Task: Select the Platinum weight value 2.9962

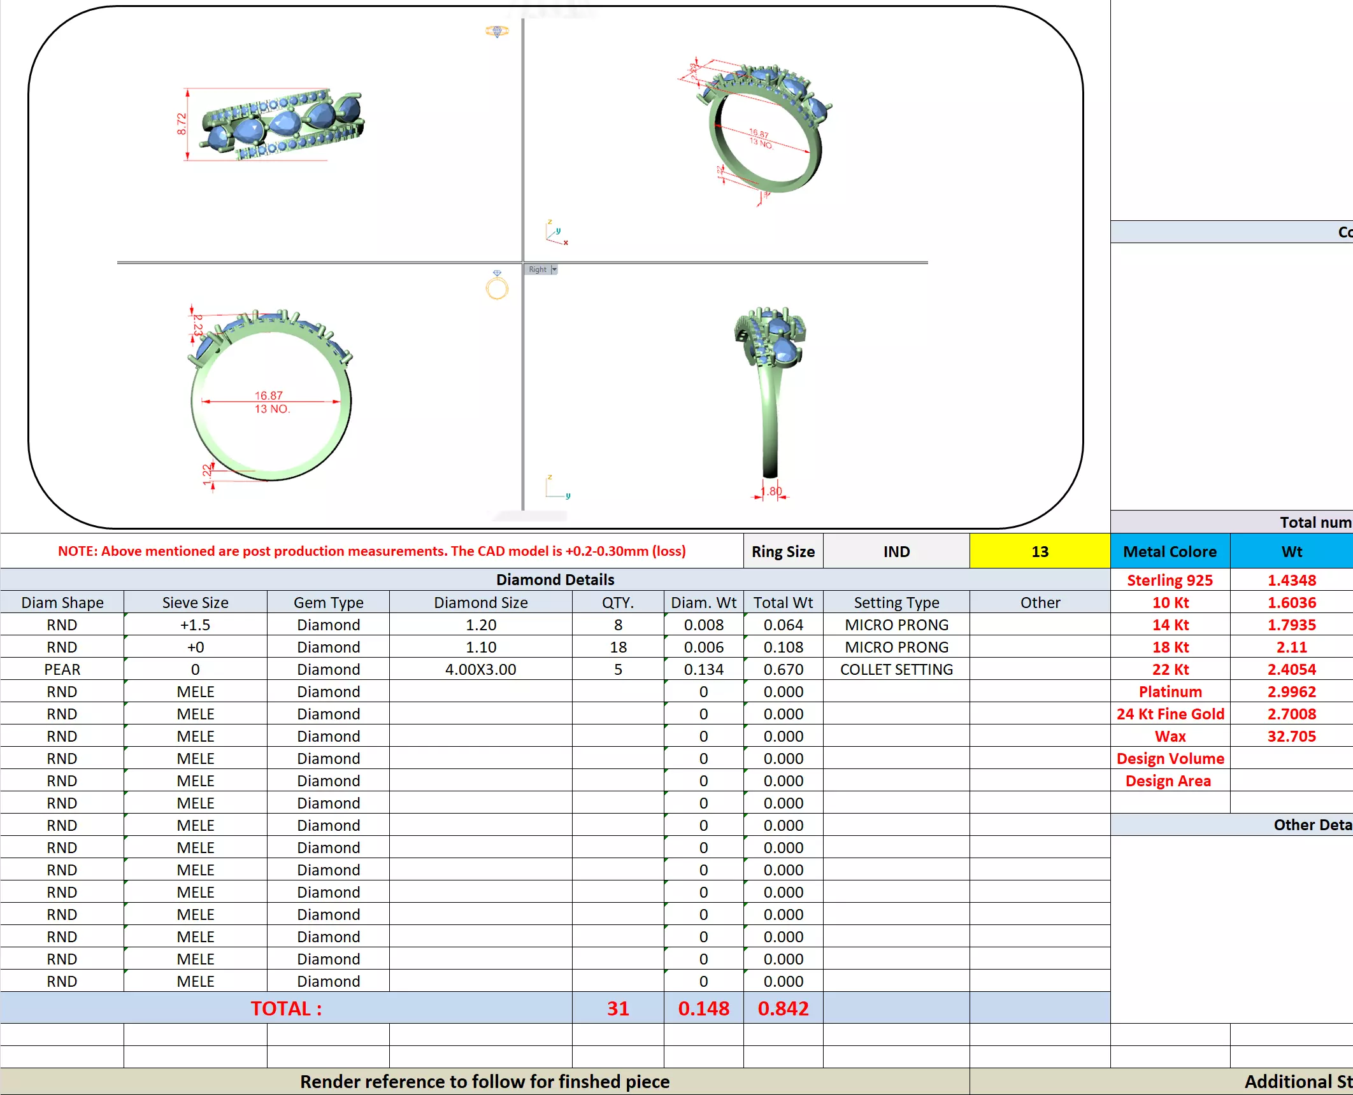Action: pos(1291,691)
